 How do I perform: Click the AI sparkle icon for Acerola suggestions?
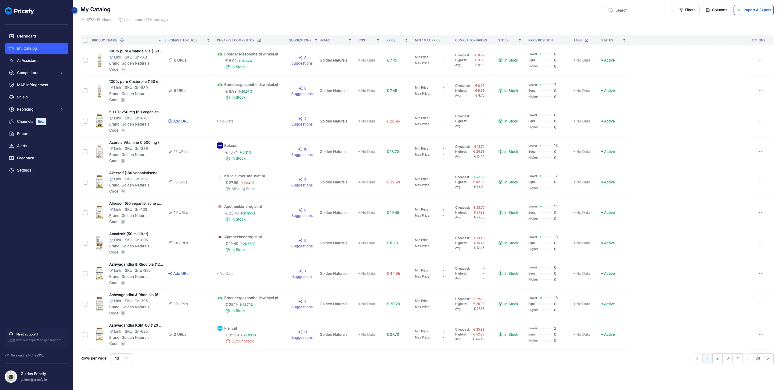(x=300, y=149)
